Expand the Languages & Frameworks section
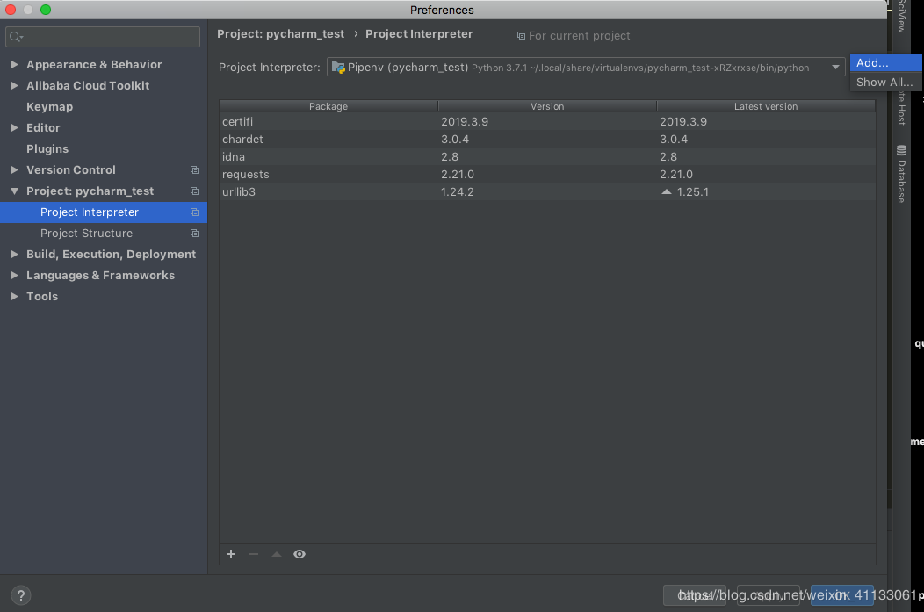Image resolution: width=924 pixels, height=612 pixels. [15, 276]
